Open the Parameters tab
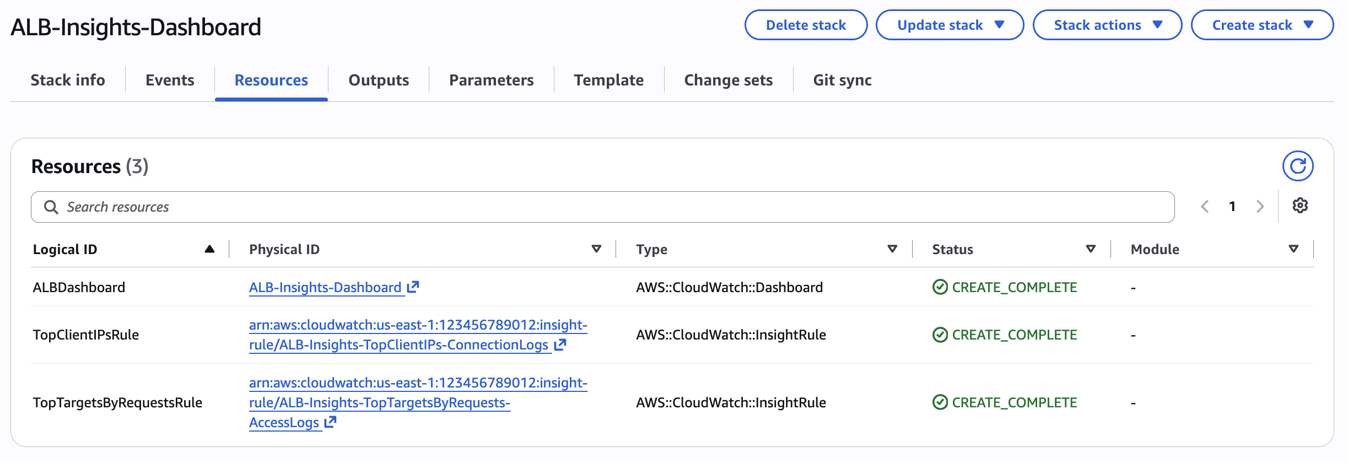Viewport: 1348px width, 463px height. click(x=491, y=80)
